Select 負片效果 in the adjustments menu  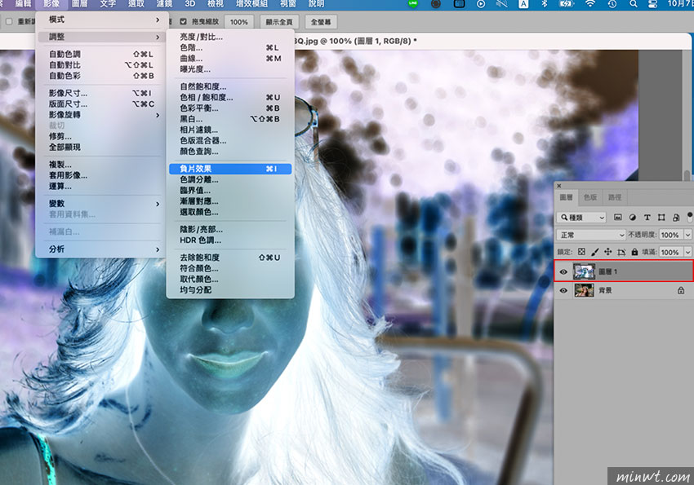[x=230, y=169]
